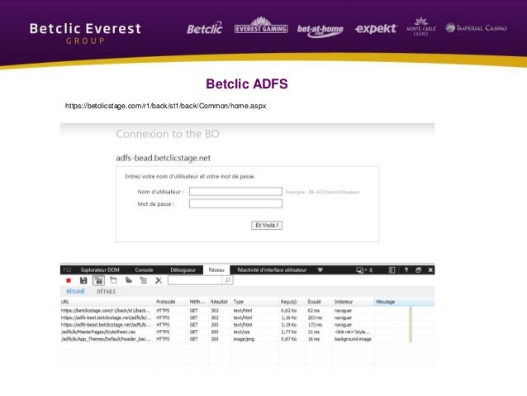Click the bet-at-home logo

pos(320,31)
